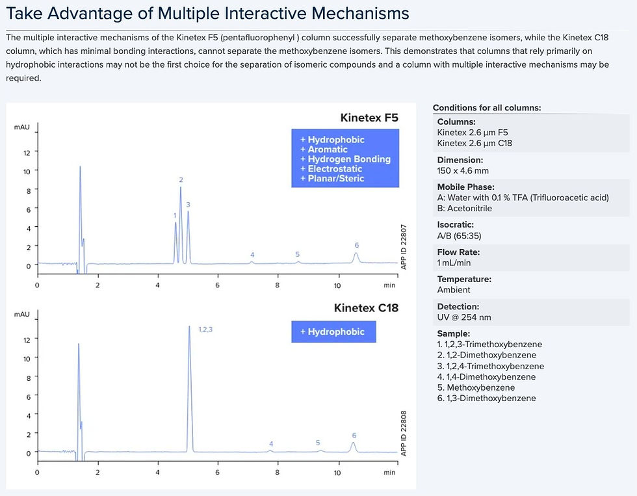The width and height of the screenshot is (637, 496).
Task: Click the 'Sample:' label
Action: point(454,333)
